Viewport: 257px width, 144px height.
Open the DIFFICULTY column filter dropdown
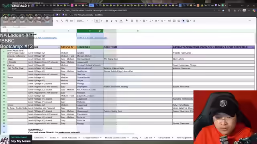tap(75, 47)
